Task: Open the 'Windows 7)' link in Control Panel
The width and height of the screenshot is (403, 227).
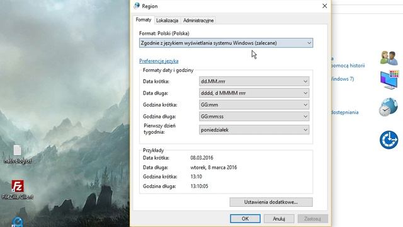Action: tap(343, 79)
